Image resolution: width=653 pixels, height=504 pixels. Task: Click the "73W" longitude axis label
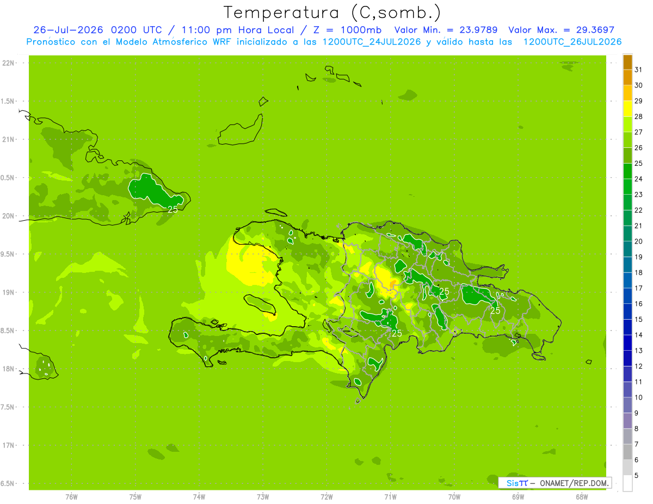pyautogui.click(x=263, y=496)
